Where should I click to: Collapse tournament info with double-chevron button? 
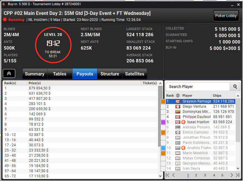(9, 74)
